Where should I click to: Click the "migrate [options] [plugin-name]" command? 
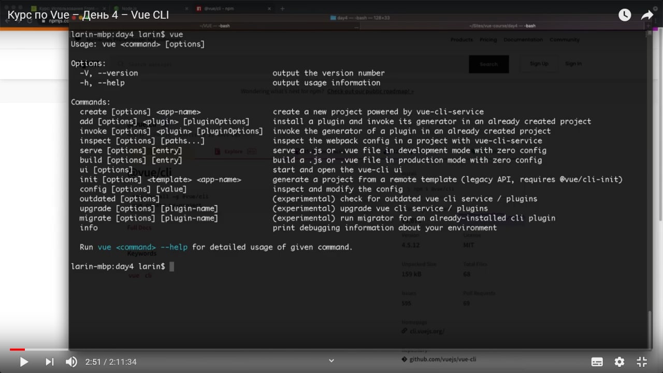(149, 218)
